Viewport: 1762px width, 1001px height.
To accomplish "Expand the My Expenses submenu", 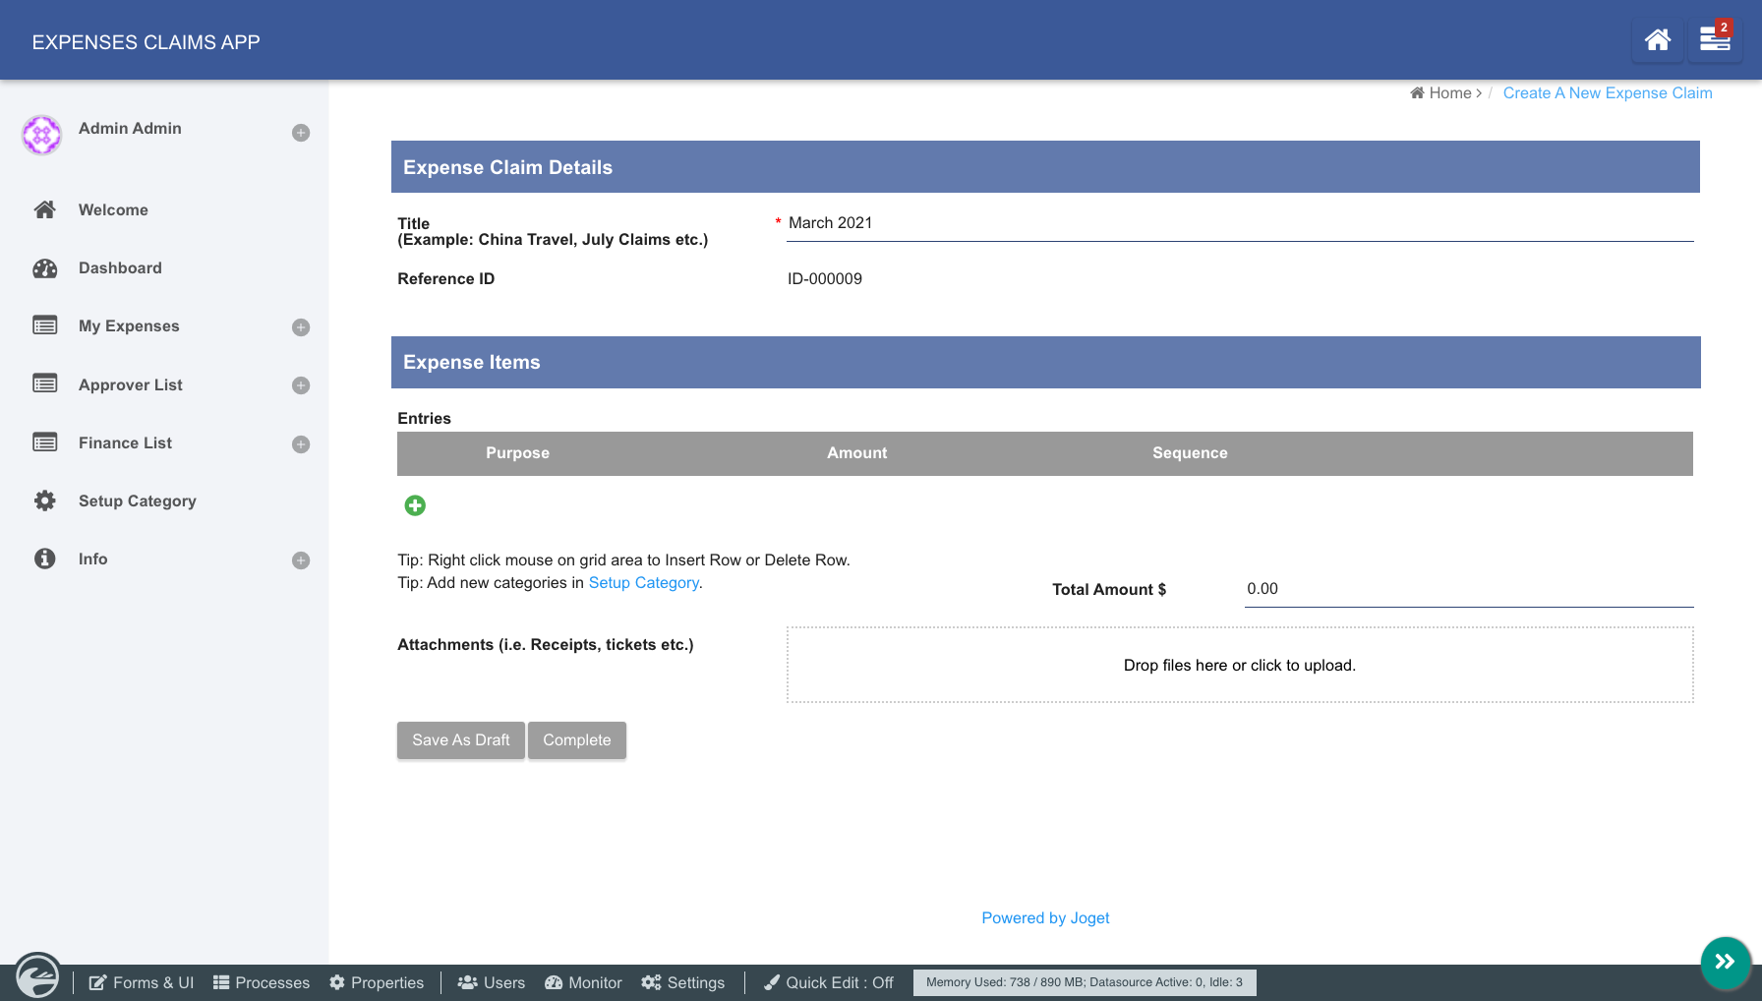I will tap(301, 327).
